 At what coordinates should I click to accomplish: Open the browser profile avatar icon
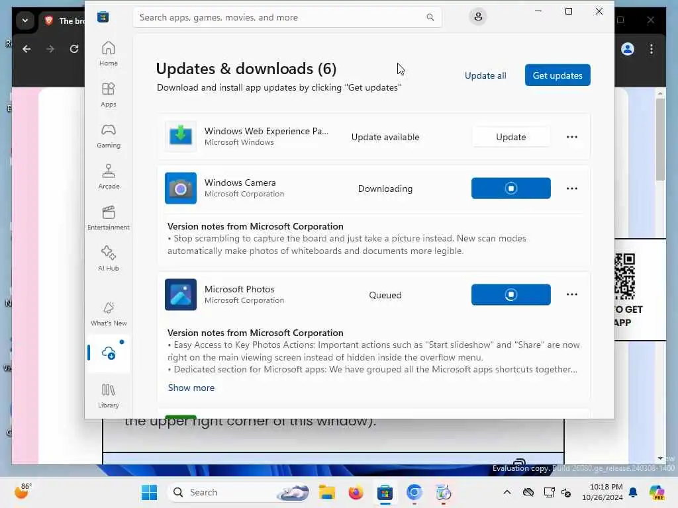pos(628,49)
